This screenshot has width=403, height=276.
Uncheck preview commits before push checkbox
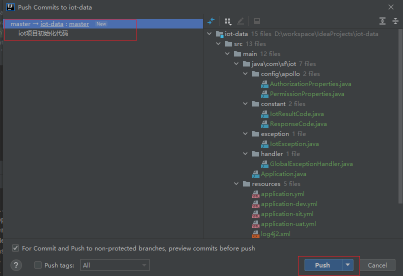pyautogui.click(x=15, y=248)
